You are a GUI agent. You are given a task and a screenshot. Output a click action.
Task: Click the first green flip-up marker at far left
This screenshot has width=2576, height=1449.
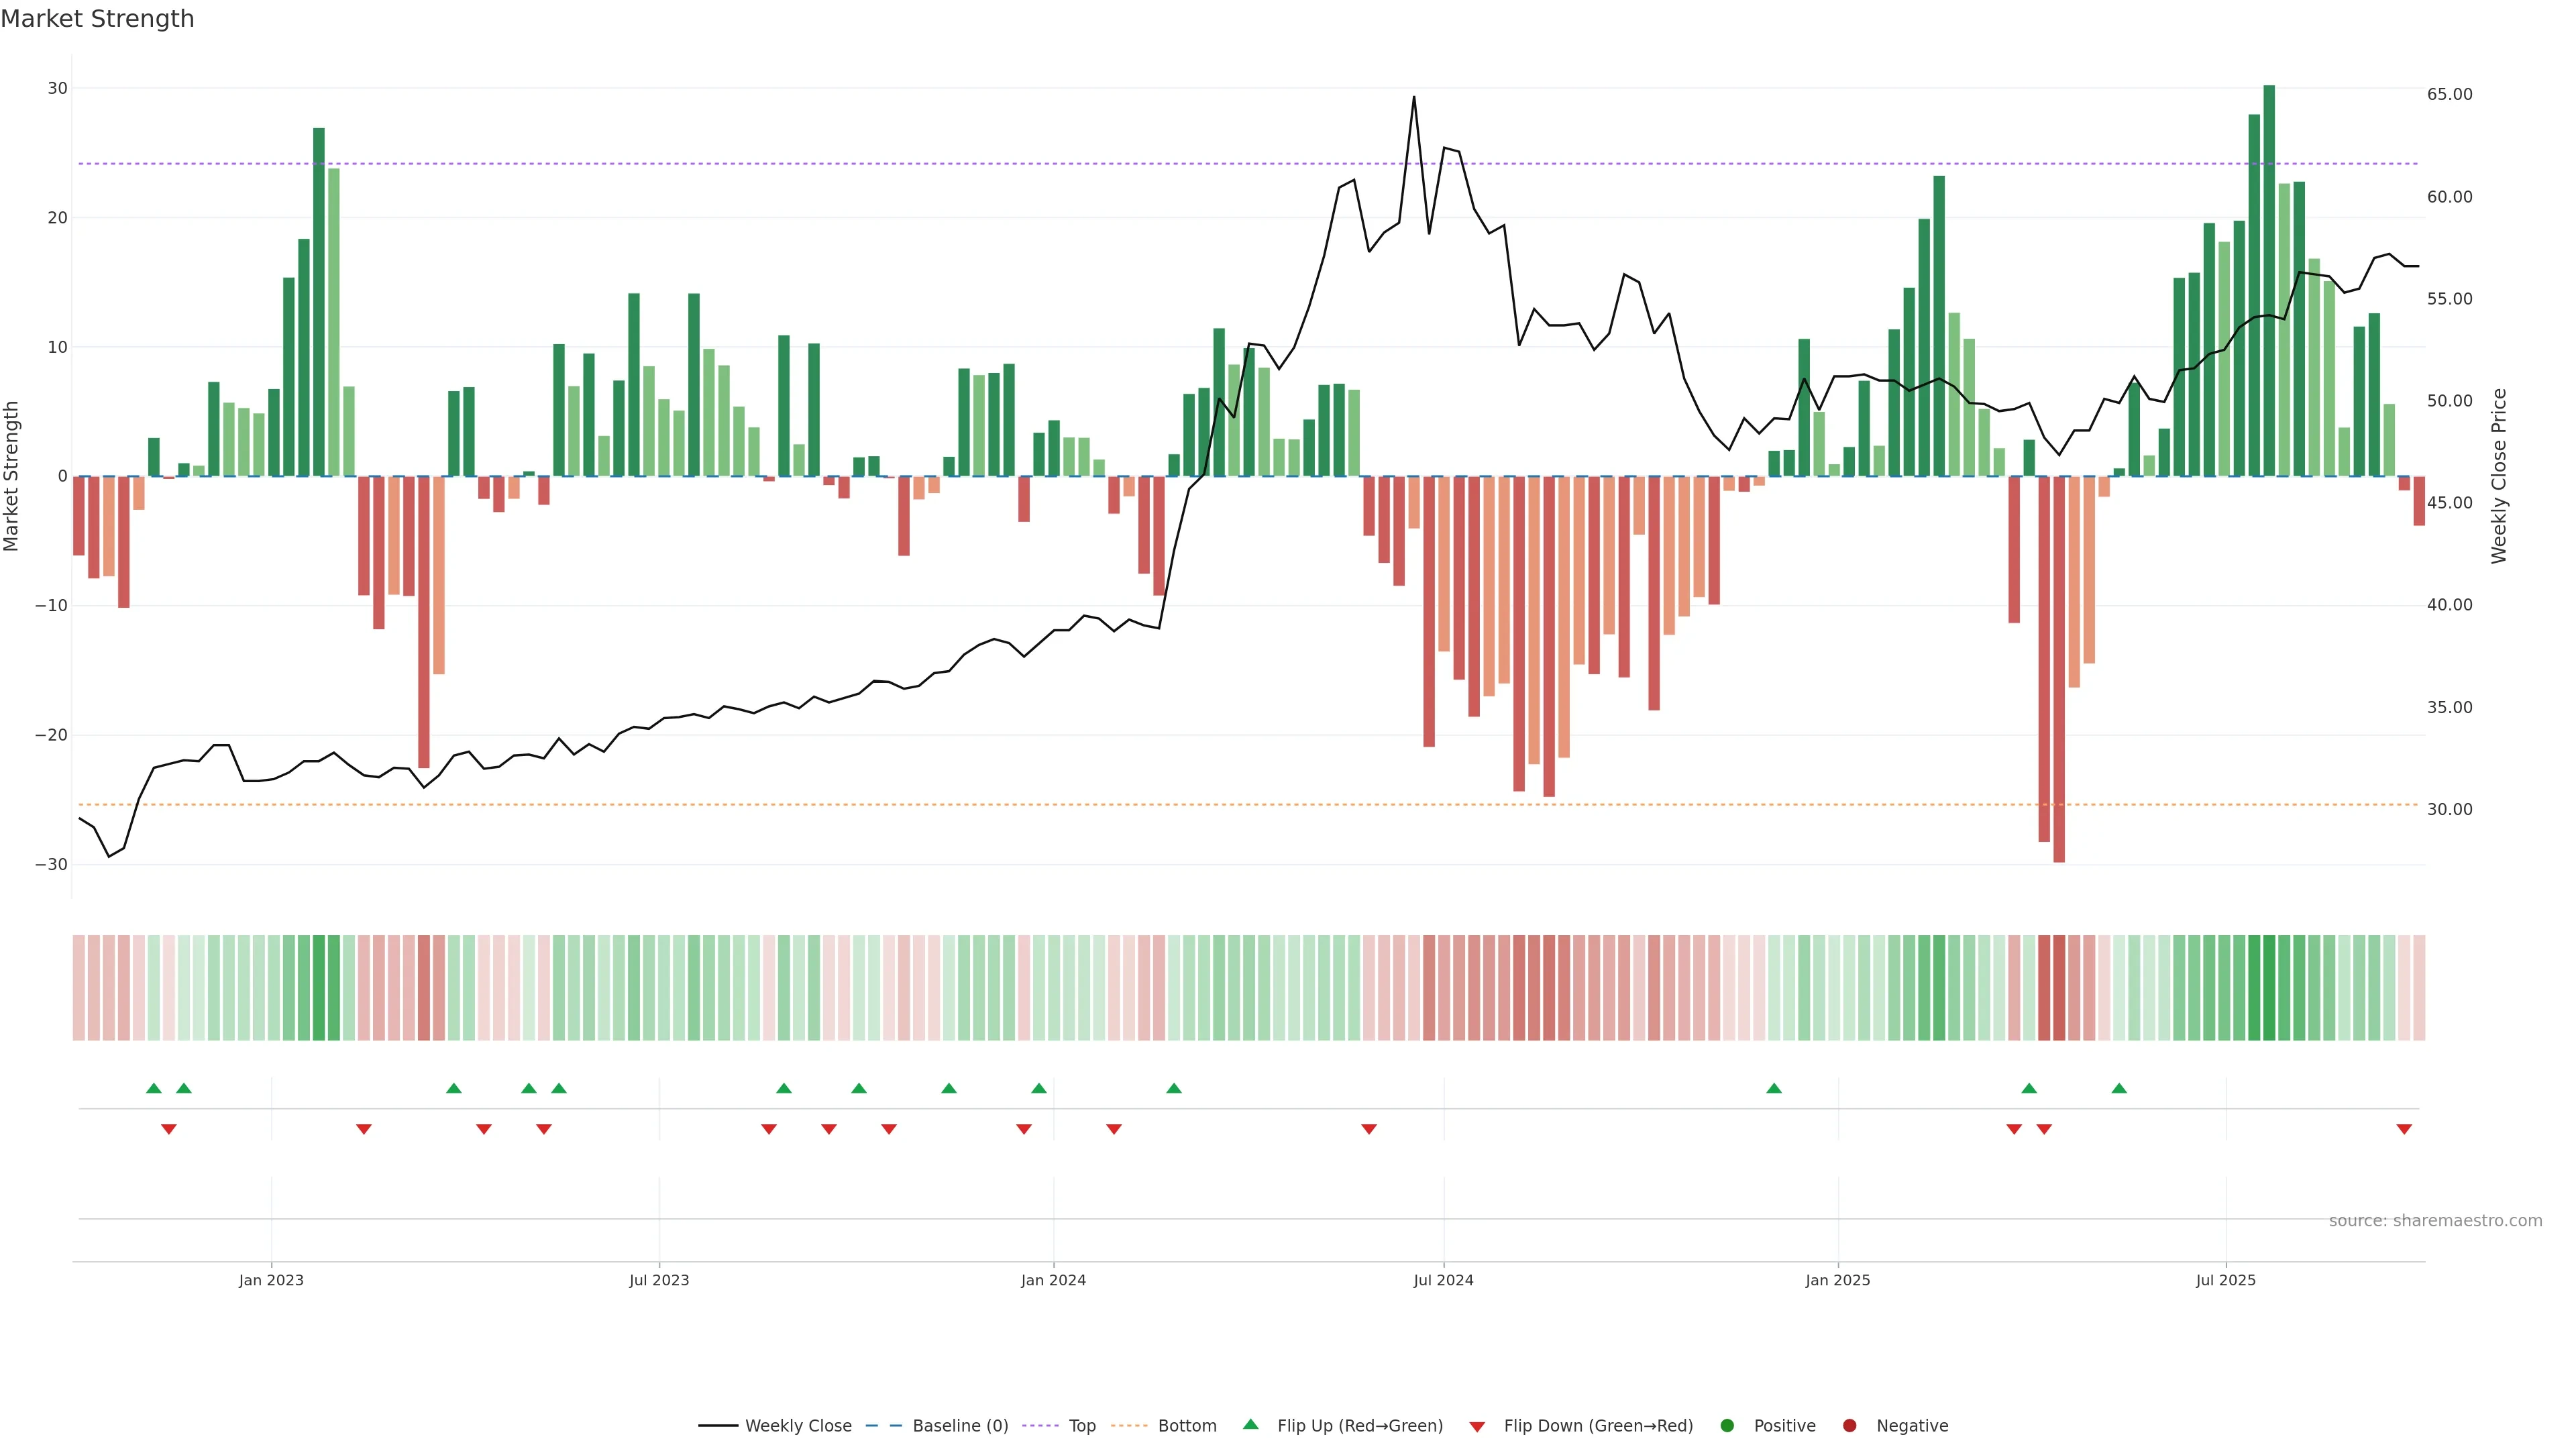click(x=153, y=1088)
